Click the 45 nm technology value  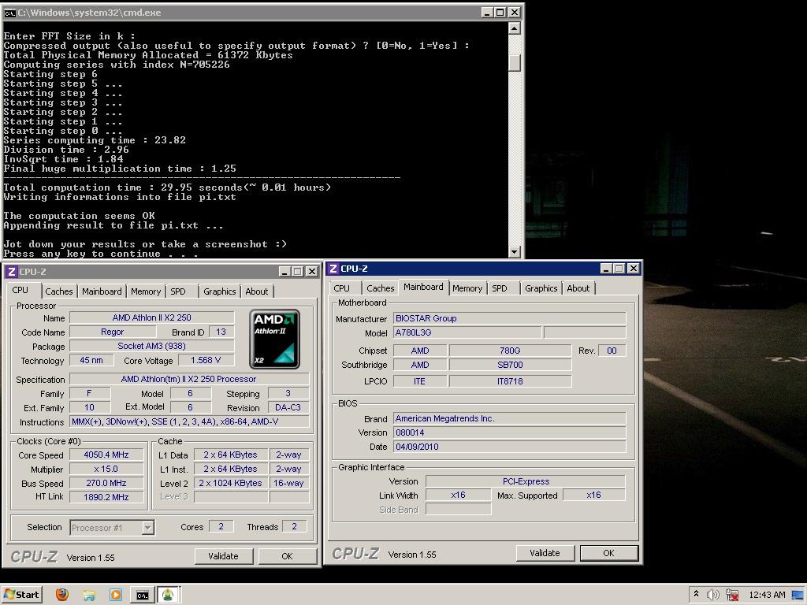point(91,360)
